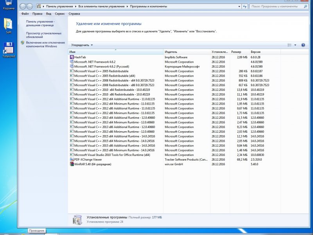Click icon of Visual Studio 2010 Tools for Office

[72, 155]
